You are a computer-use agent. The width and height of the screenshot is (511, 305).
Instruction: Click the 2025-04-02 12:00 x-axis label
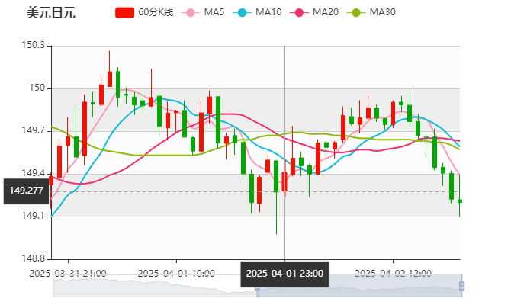[x=394, y=272]
